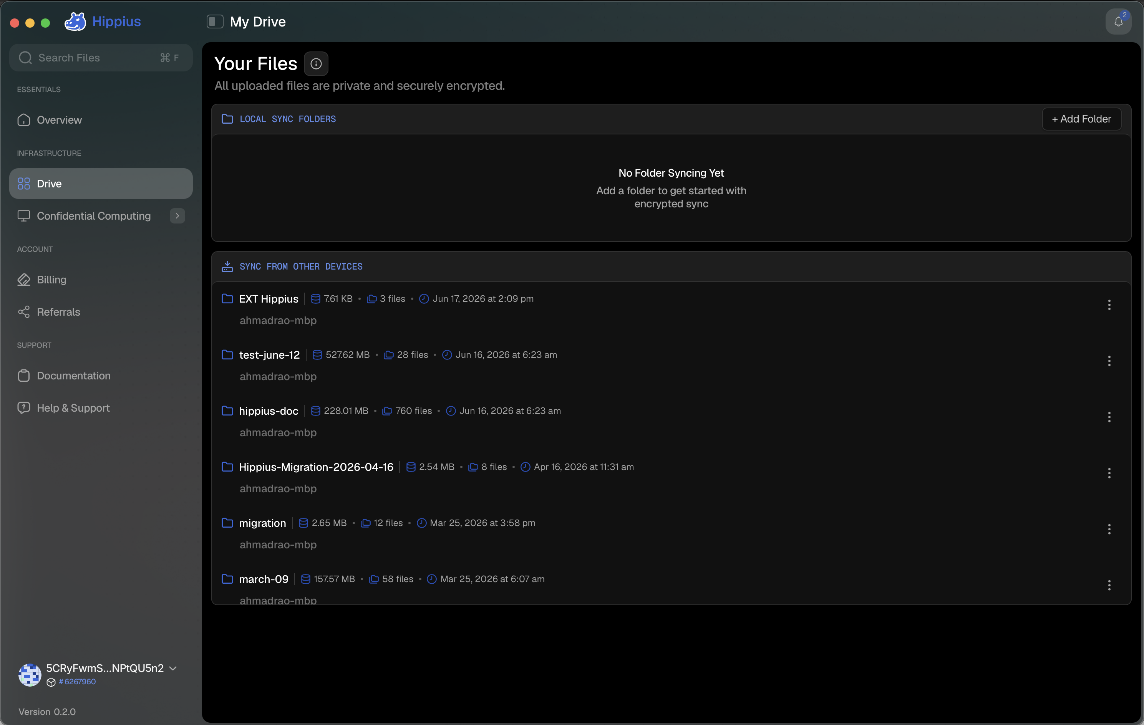
Task: Click the Hippius-Migration-2026-04-16 folder icon
Action: click(x=227, y=467)
